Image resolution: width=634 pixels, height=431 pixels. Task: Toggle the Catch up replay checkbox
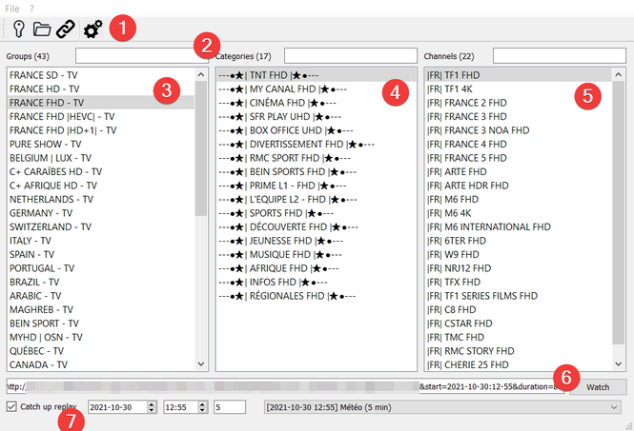pos(11,406)
